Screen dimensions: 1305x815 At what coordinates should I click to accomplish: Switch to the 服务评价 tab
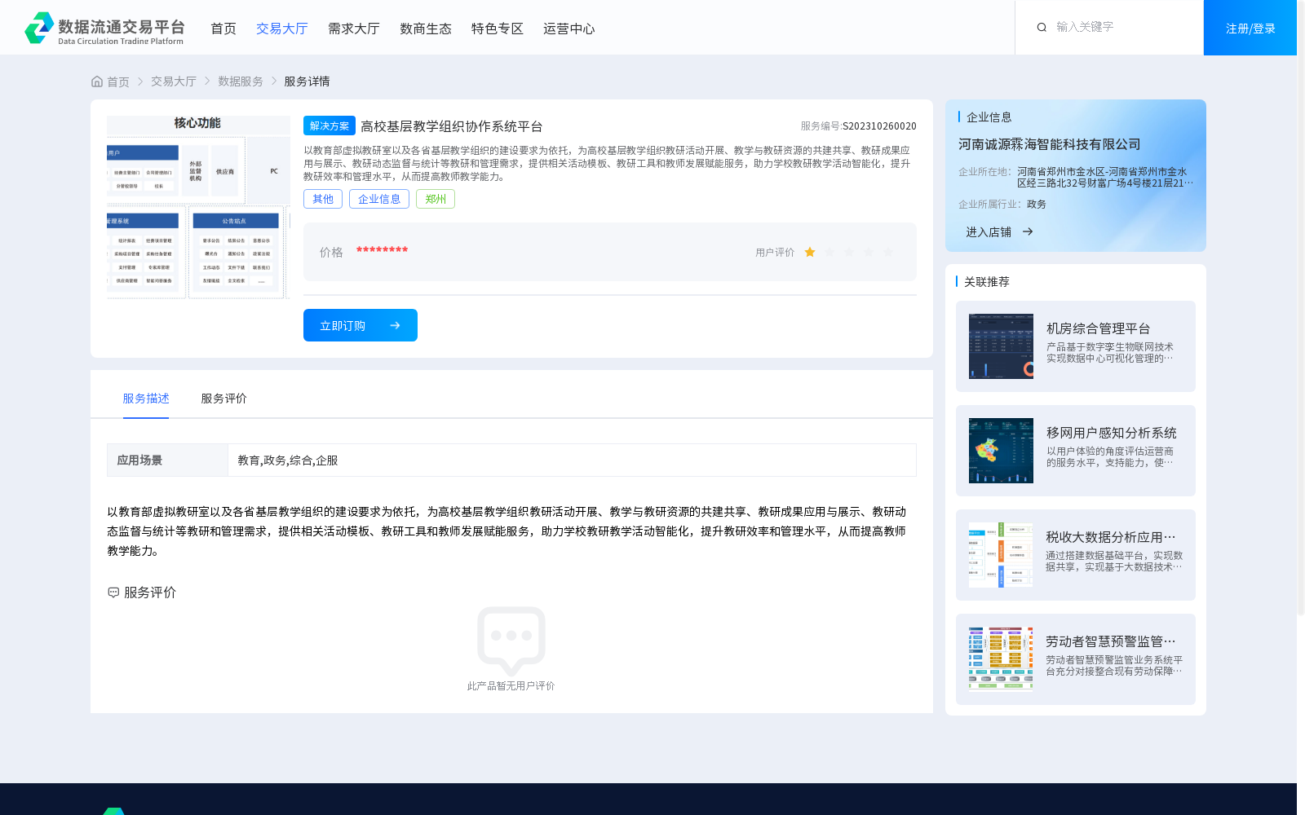[224, 399]
